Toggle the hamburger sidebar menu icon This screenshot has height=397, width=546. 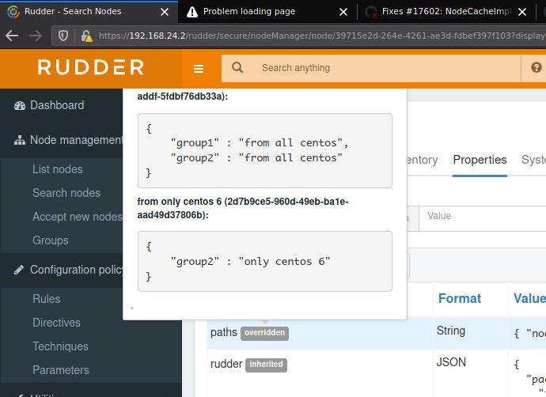[199, 69]
